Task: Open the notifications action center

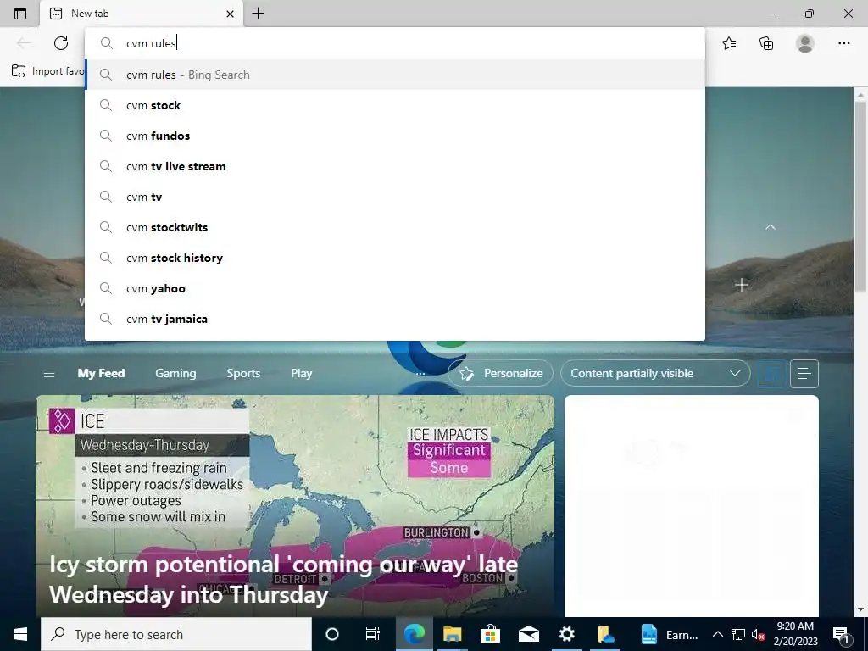Action: 842,634
